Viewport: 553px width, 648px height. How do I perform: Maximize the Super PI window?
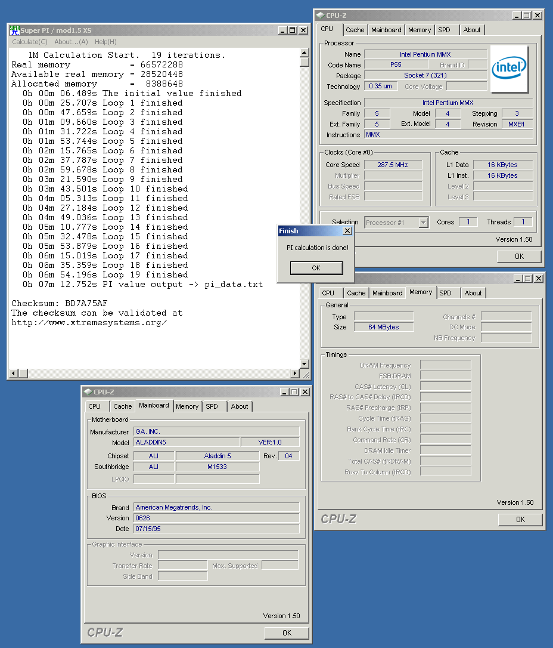[292, 30]
